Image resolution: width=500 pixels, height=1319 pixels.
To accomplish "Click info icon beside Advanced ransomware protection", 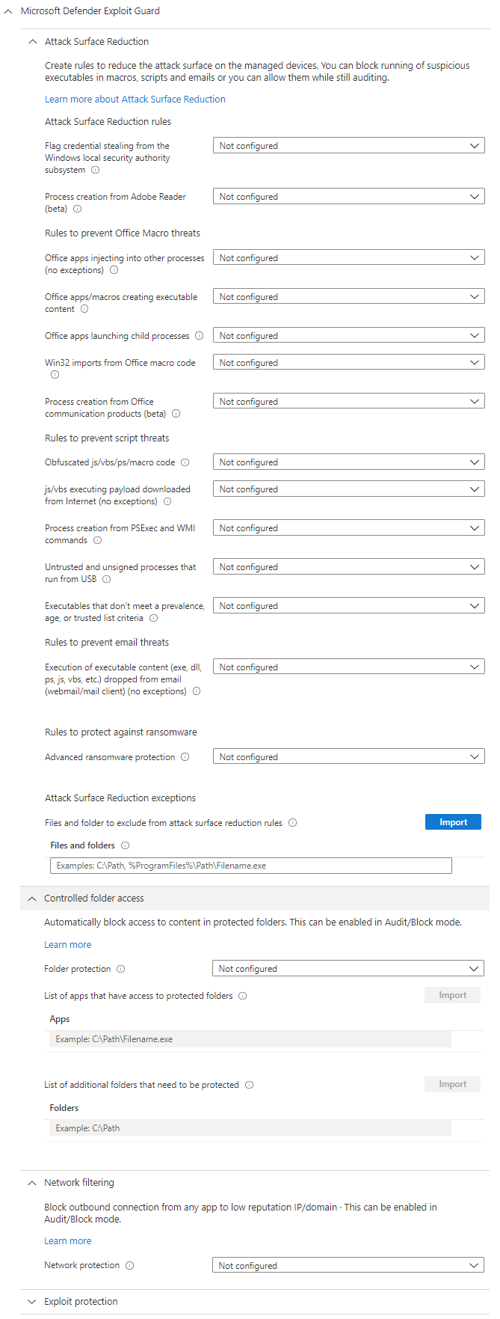I will pyautogui.click(x=185, y=757).
